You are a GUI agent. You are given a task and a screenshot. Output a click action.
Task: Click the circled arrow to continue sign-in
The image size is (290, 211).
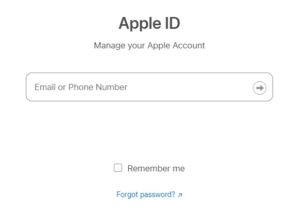click(x=260, y=88)
